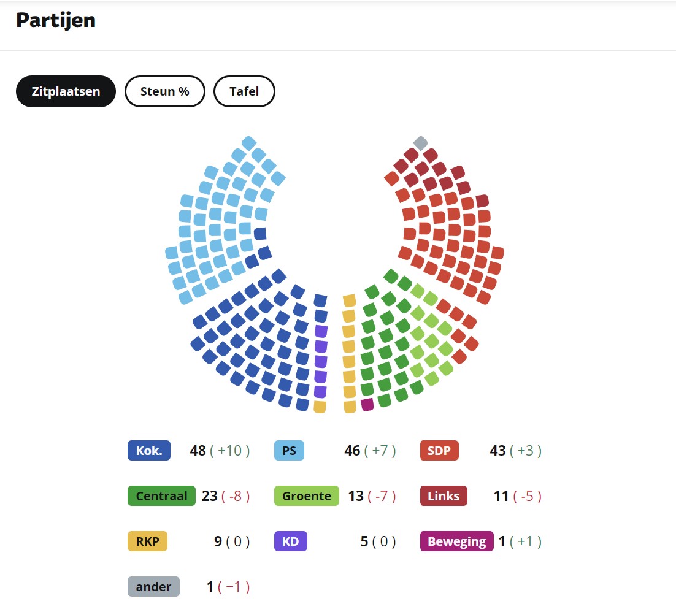This screenshot has height=612, width=676.
Task: Click the KD party badge
Action: pyautogui.click(x=291, y=541)
